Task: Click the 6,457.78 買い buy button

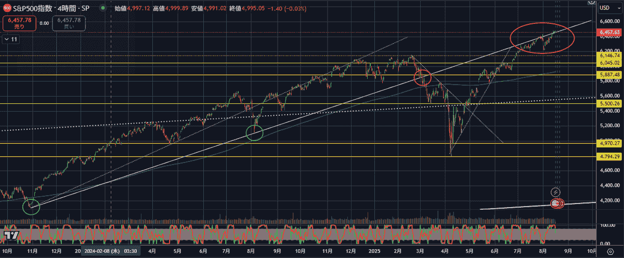Action: click(x=69, y=23)
